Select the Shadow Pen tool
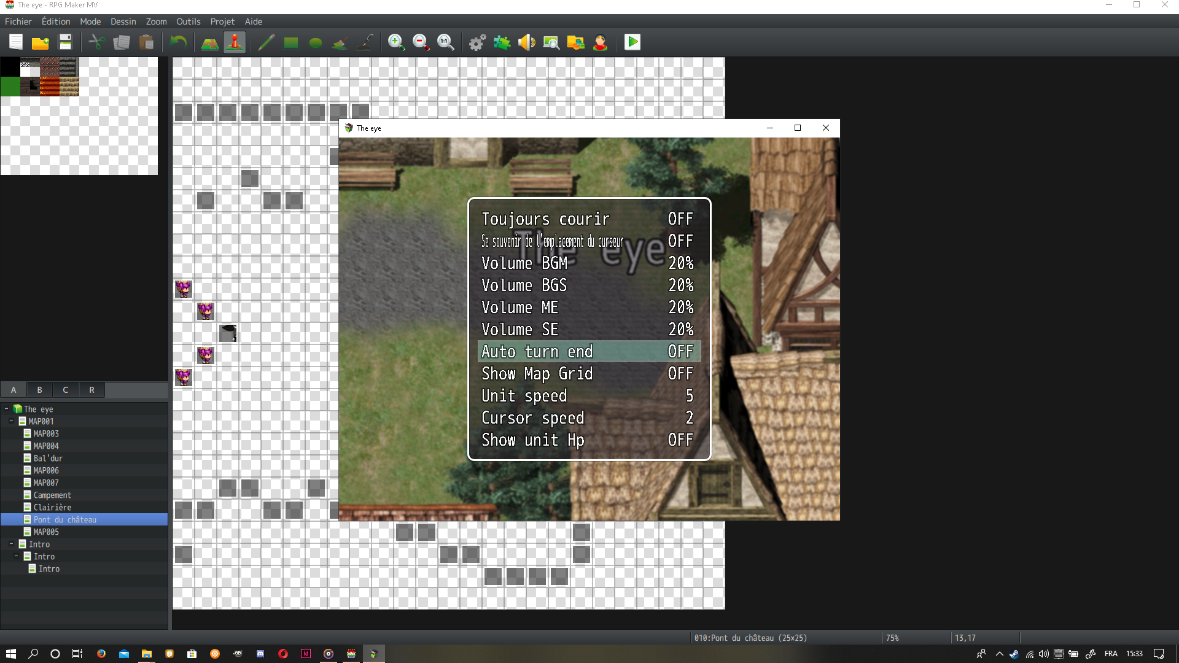This screenshot has height=663, width=1179. (365, 42)
